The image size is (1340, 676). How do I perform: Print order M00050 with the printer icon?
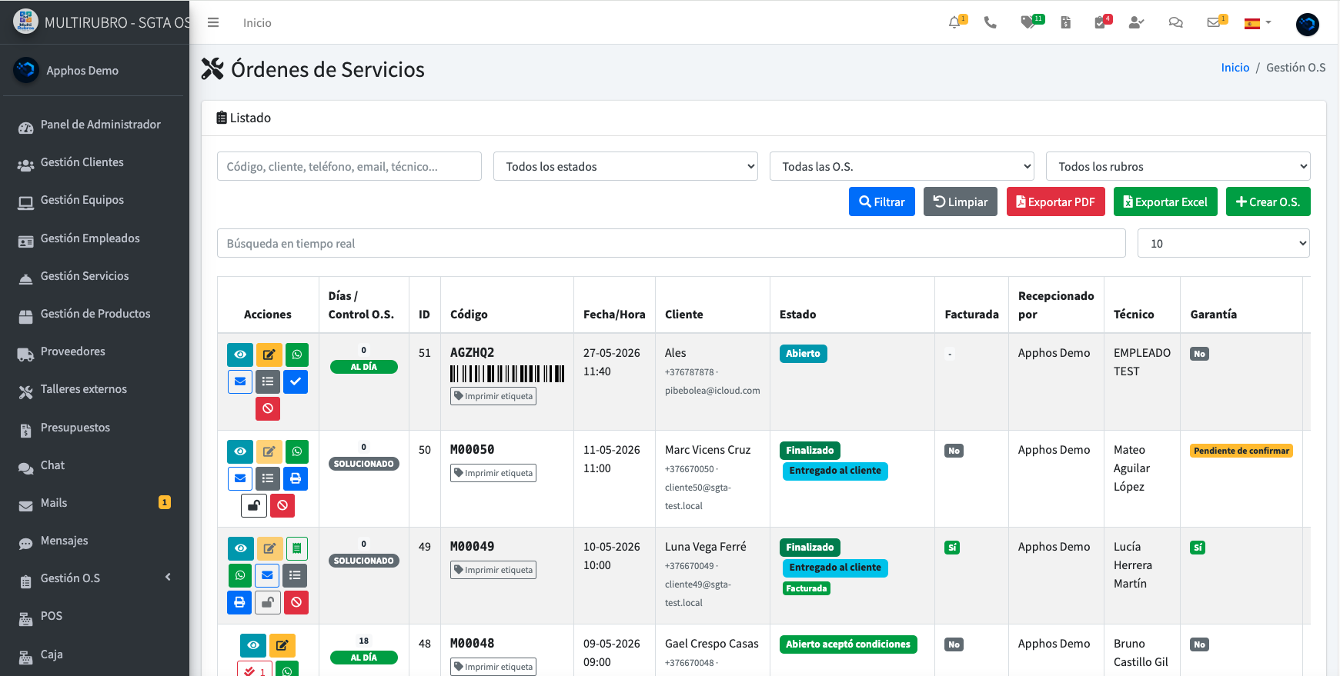pos(296,478)
